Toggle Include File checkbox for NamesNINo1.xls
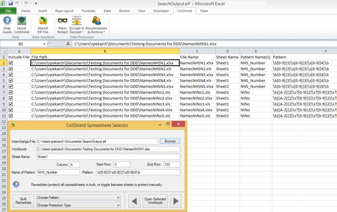 coord(11,92)
